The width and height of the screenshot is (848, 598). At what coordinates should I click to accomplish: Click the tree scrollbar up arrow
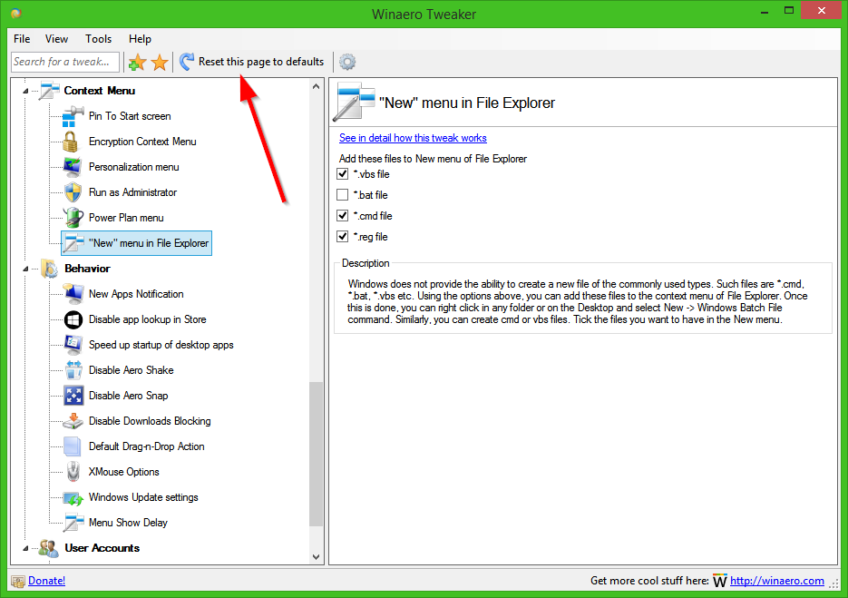pos(317,86)
